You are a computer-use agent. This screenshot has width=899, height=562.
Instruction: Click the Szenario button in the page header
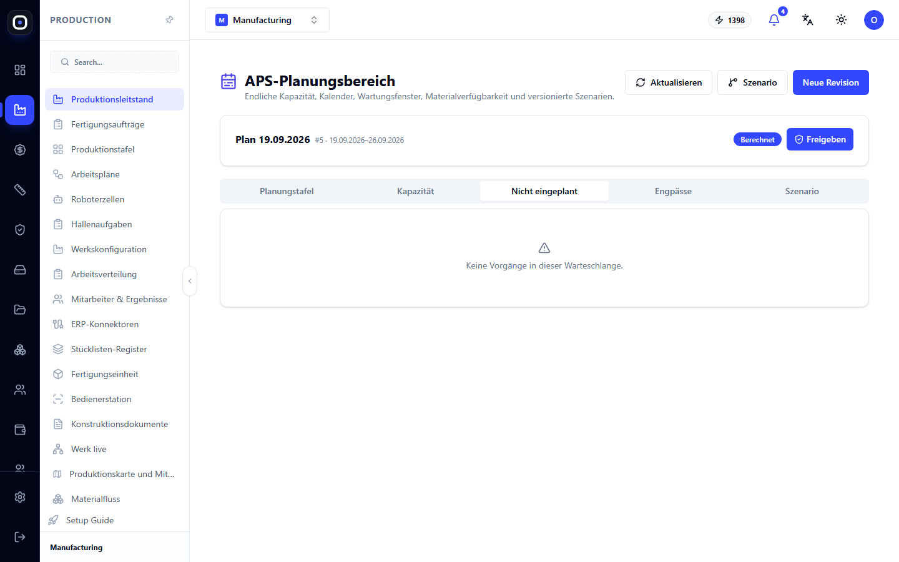coord(752,82)
